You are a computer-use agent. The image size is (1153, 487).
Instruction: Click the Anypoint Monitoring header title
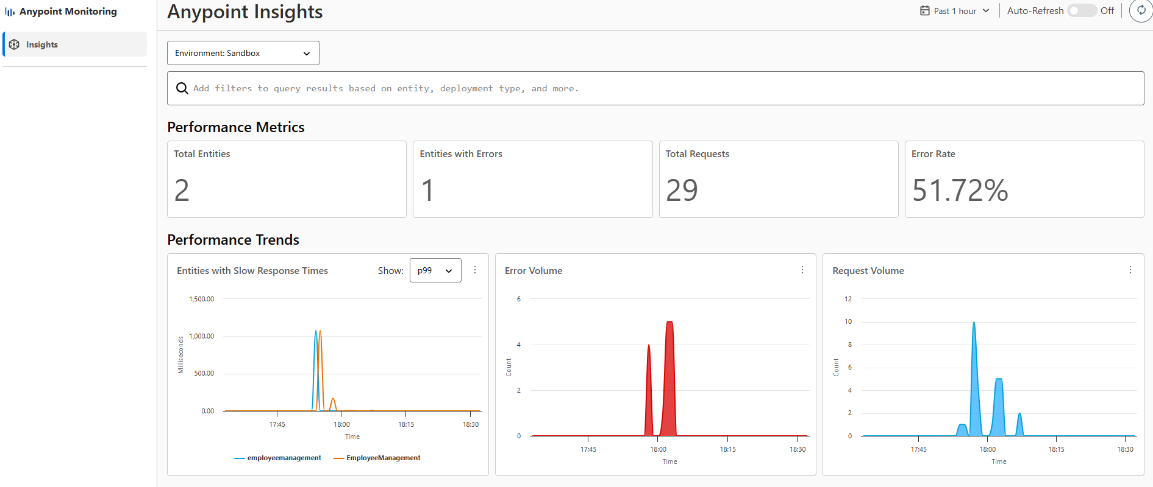(68, 12)
